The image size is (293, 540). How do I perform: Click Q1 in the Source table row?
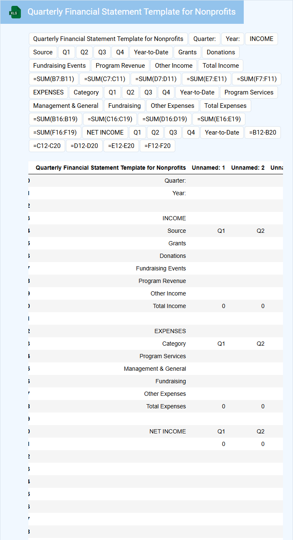[221, 231]
